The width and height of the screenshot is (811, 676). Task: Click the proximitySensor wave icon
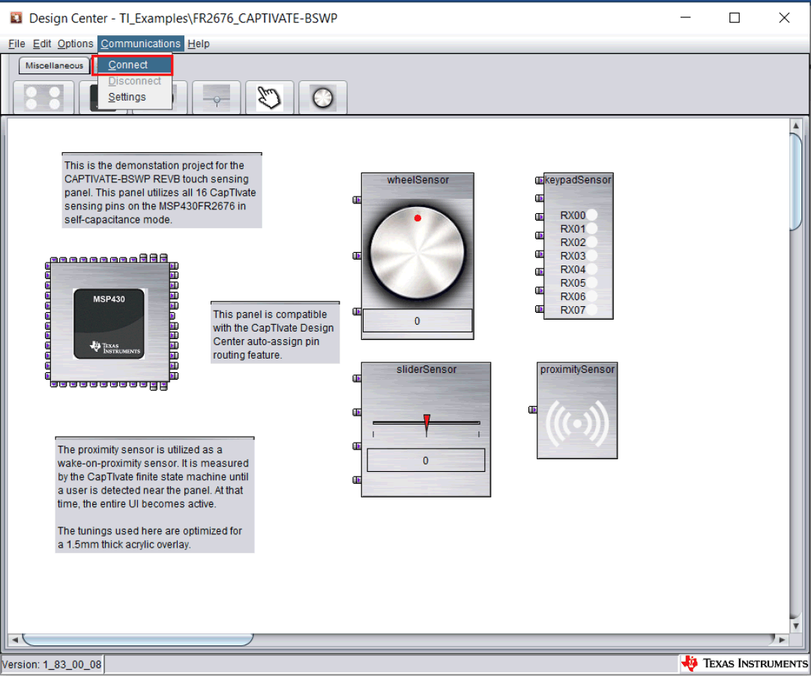(577, 423)
